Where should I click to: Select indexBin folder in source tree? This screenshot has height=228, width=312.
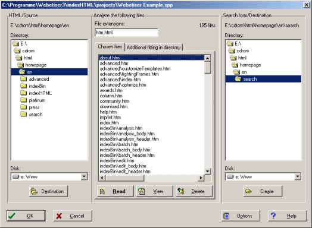pos(33,86)
